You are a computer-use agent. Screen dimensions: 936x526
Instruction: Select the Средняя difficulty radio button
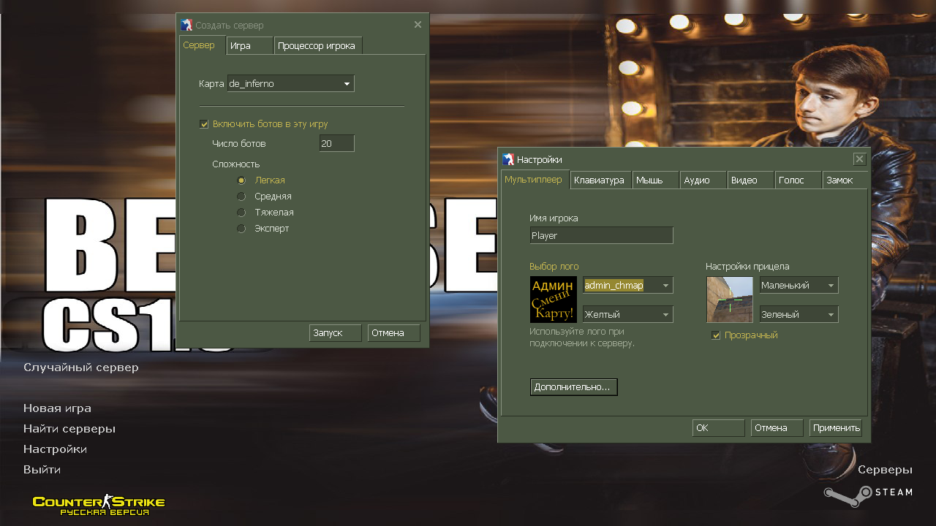[x=241, y=197]
